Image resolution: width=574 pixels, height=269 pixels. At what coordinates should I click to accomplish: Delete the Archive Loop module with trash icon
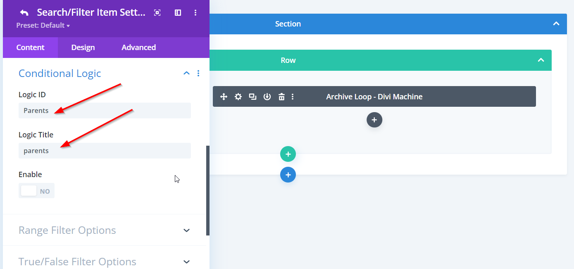tap(281, 97)
